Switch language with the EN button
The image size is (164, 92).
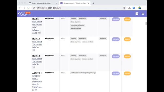tap(137, 14)
